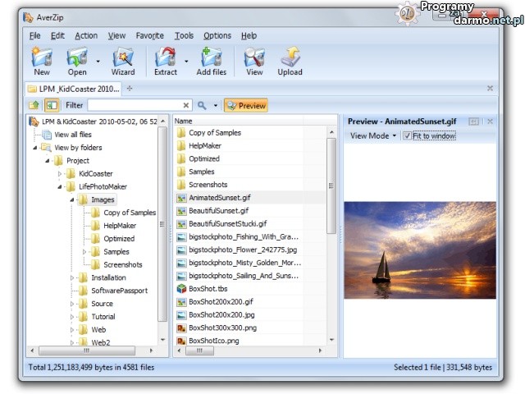525x394 pixels.
Task: Click the Upload toolbar icon
Action: [x=290, y=57]
